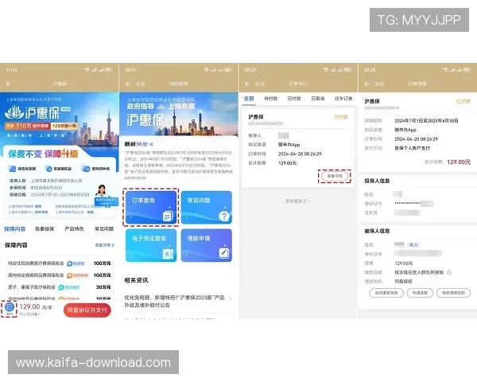Select 已取消 tab in 订单中心
The image size is (477, 382).
pyautogui.click(x=317, y=99)
